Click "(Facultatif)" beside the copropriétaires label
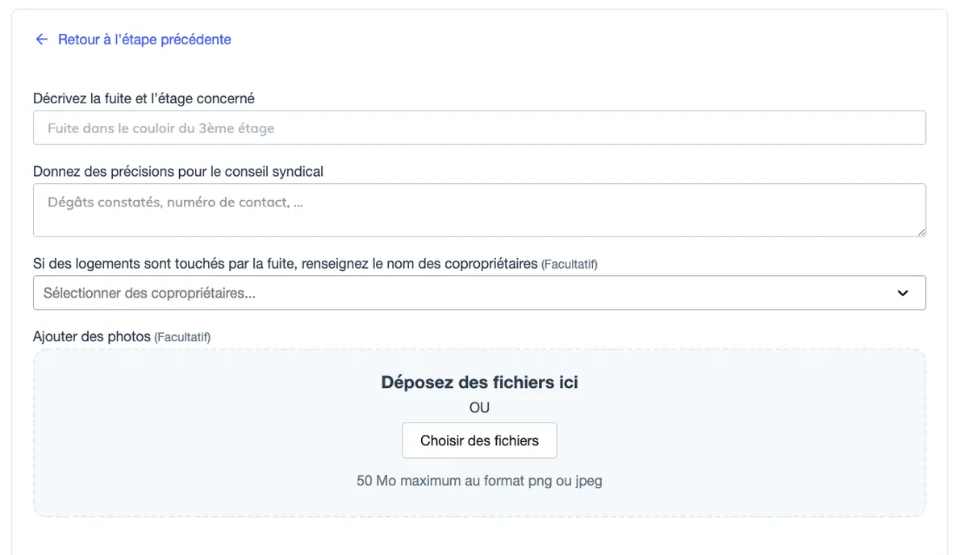 (569, 265)
